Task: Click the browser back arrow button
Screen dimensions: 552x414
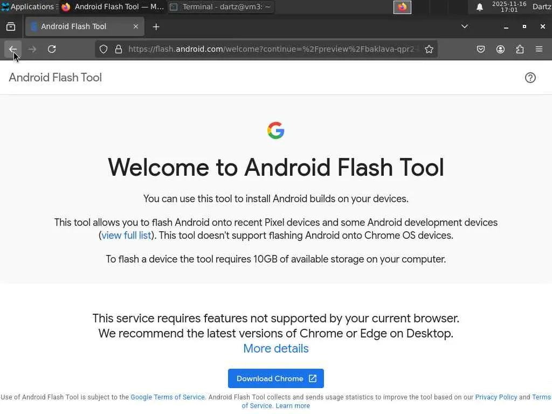Action: pos(13,49)
